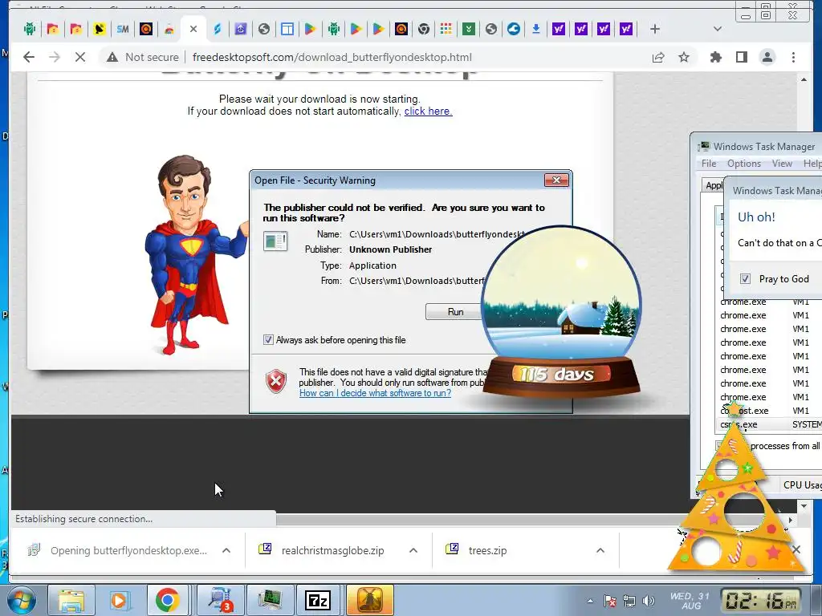Screen dimensions: 822x616
Task: Click the Not secure warning icon
Action: pos(112,57)
